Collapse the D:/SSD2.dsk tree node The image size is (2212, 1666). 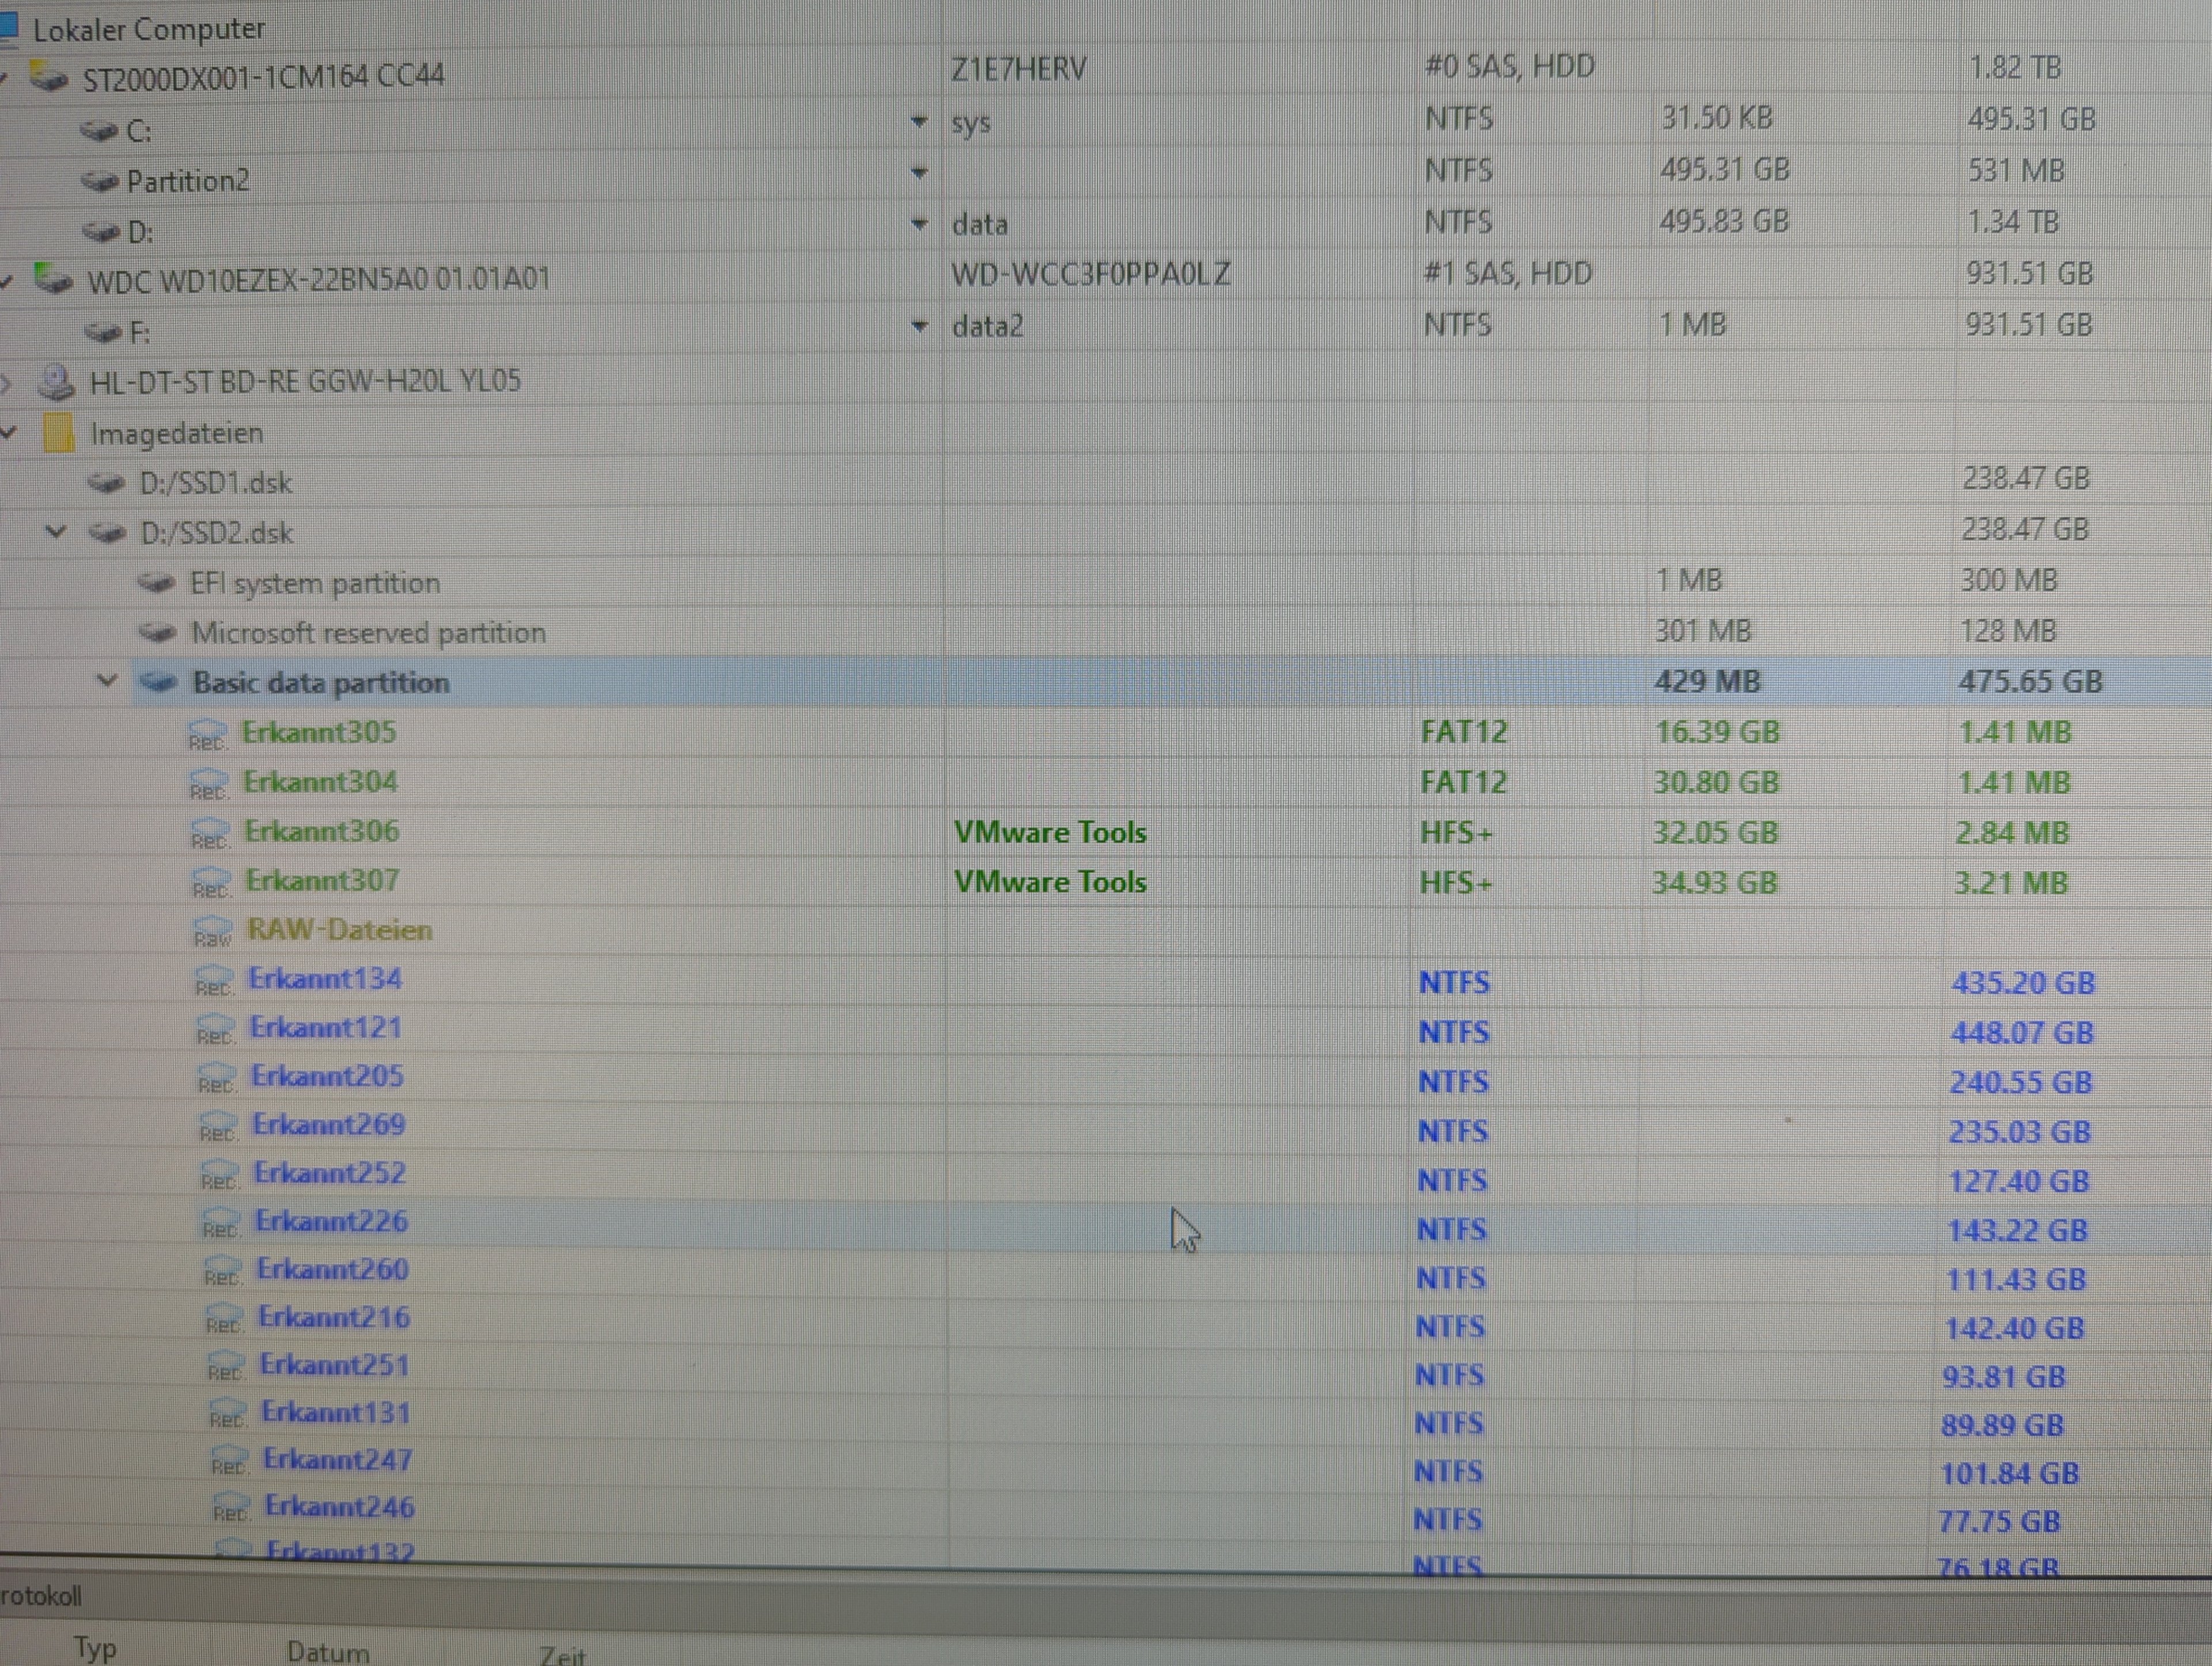pyautogui.click(x=57, y=532)
